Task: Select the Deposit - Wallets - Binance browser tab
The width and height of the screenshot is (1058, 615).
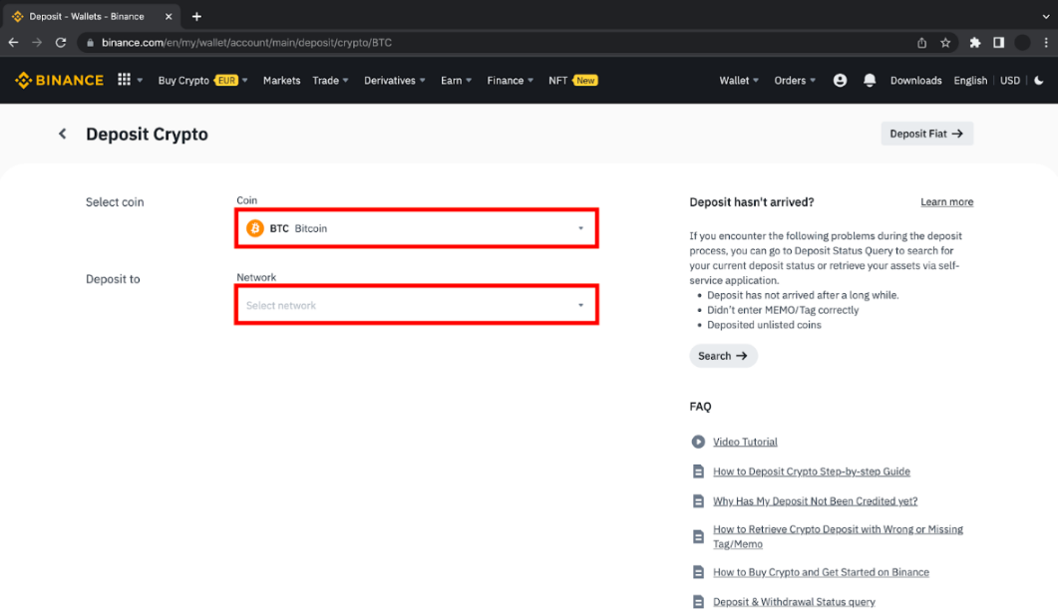Action: tap(91, 16)
